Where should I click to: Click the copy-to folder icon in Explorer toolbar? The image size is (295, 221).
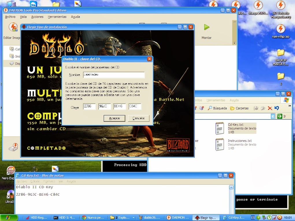[x=263, y=108]
